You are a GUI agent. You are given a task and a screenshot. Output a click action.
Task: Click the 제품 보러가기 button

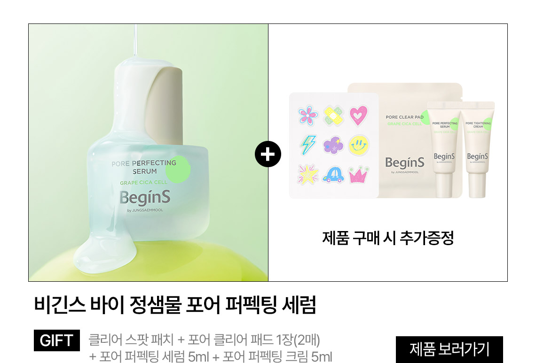(449, 349)
